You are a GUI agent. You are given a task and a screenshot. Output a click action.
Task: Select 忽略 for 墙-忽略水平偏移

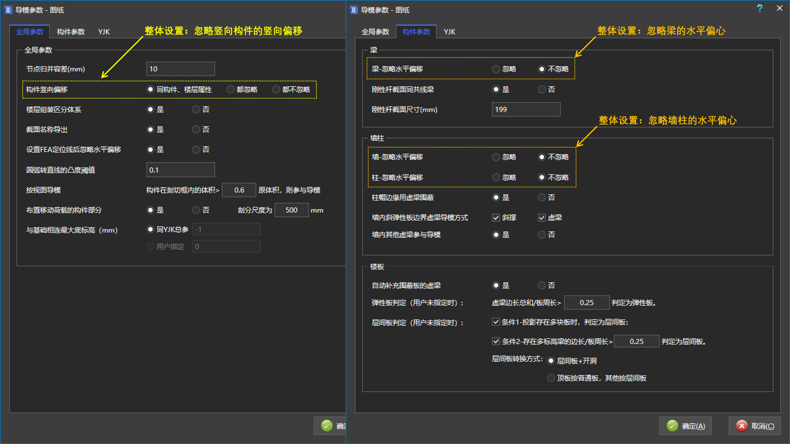pyautogui.click(x=496, y=157)
